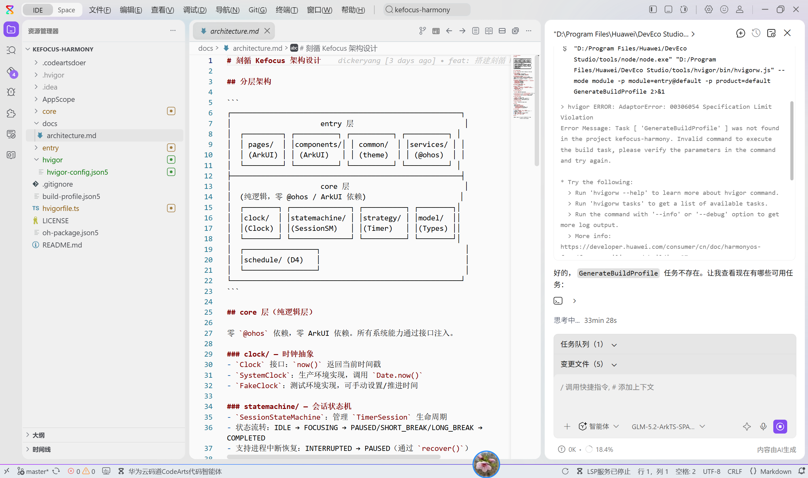Click the git branch icon in editor toolbar
This screenshot has height=478, width=808.
pos(422,31)
